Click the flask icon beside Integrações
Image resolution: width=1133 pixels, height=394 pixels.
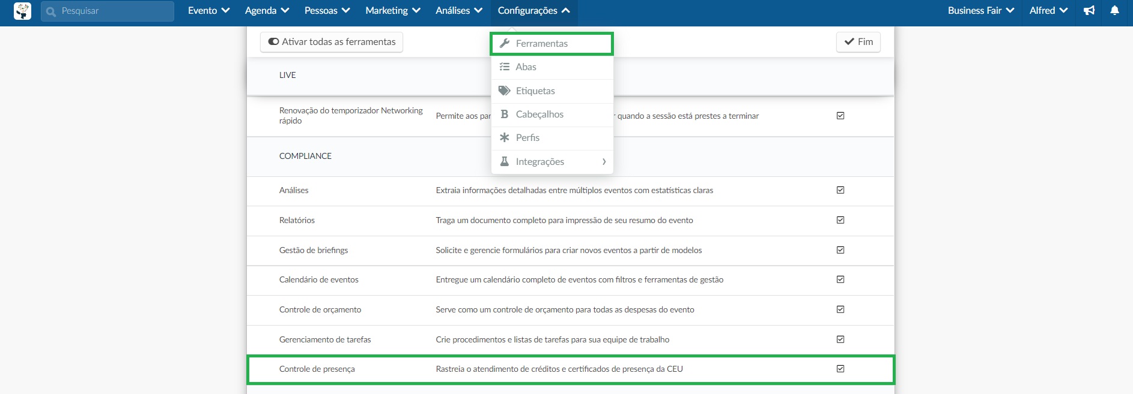click(x=505, y=161)
